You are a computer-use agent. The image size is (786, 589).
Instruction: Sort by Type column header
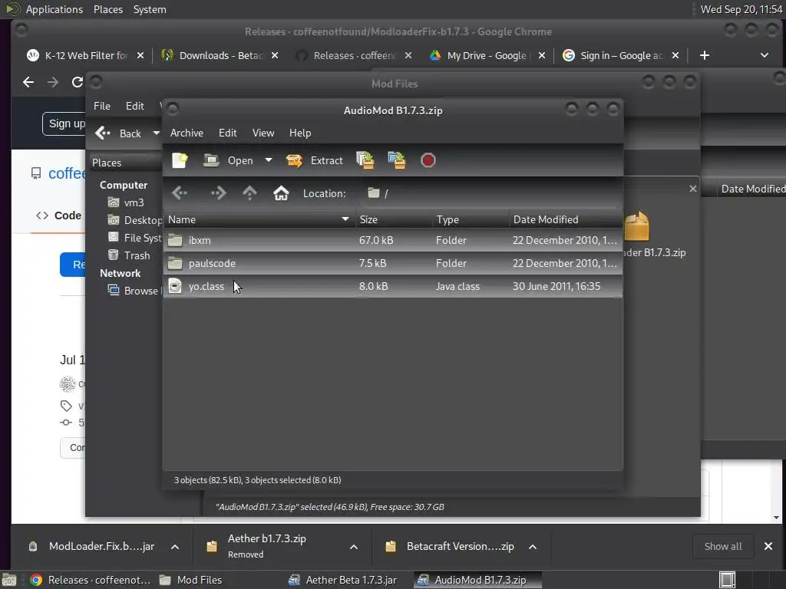[471, 219]
